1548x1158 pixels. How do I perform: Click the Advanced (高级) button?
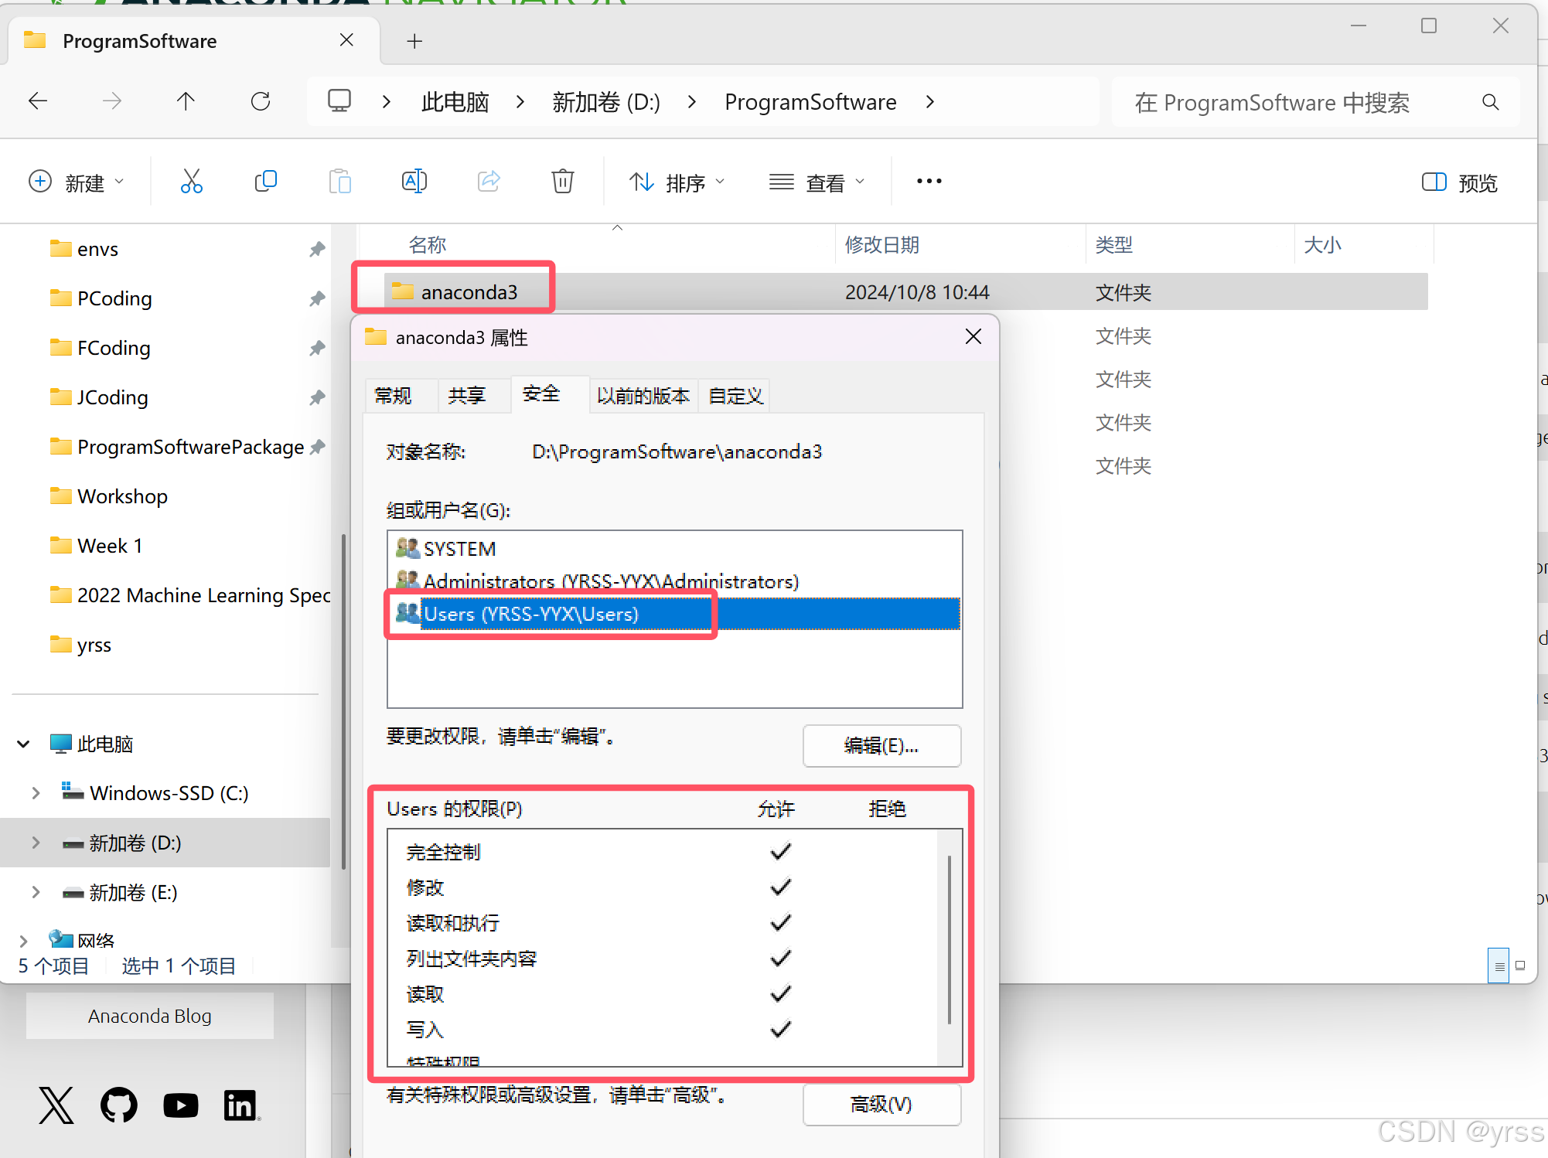tap(881, 1105)
